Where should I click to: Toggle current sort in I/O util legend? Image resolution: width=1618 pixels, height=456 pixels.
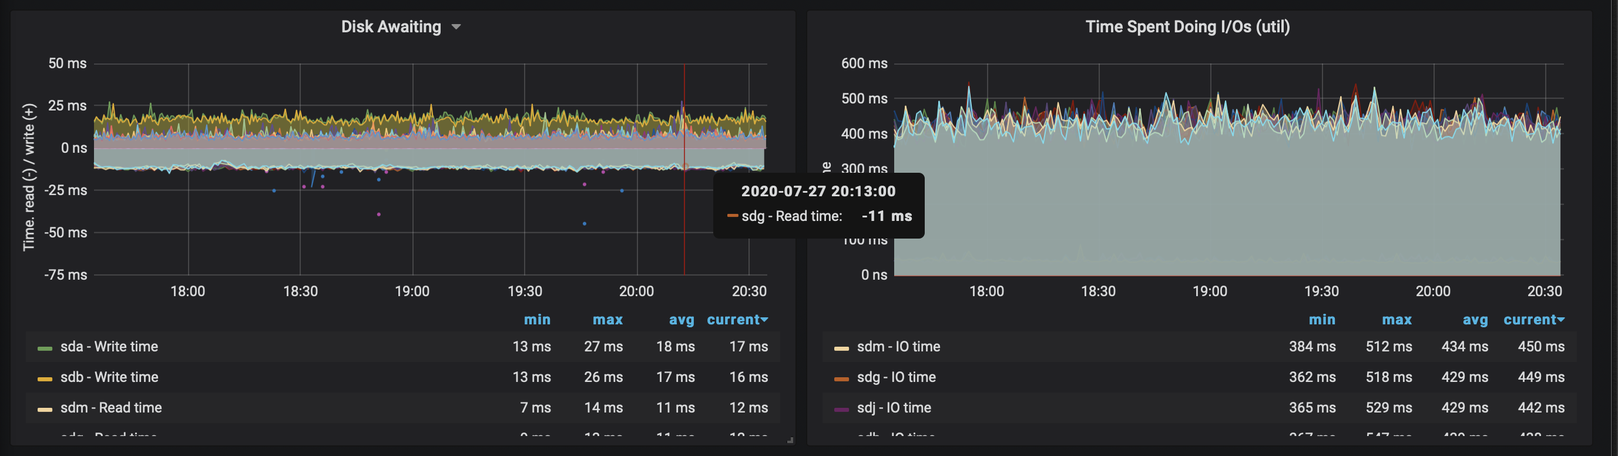click(x=1534, y=320)
